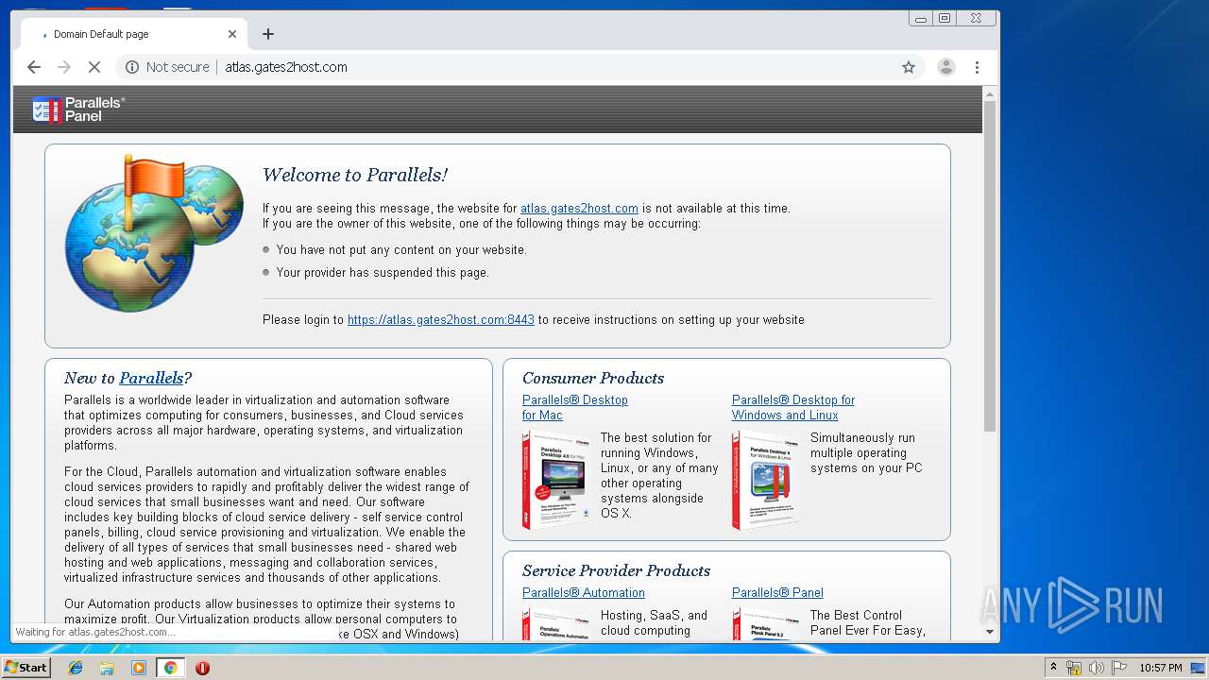Open the red Opera taskbar icon

[x=202, y=668]
